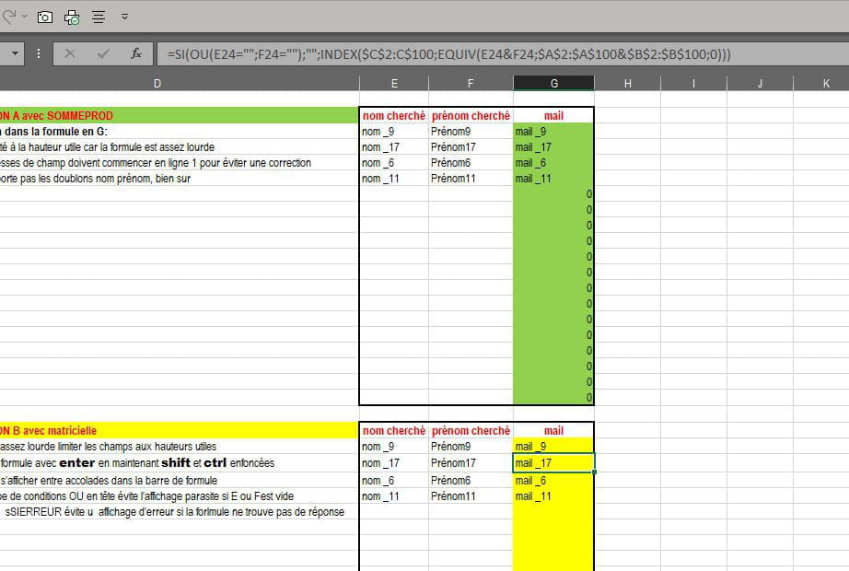
Task: Select 'nom _9' in matricielle table
Action: [393, 447]
